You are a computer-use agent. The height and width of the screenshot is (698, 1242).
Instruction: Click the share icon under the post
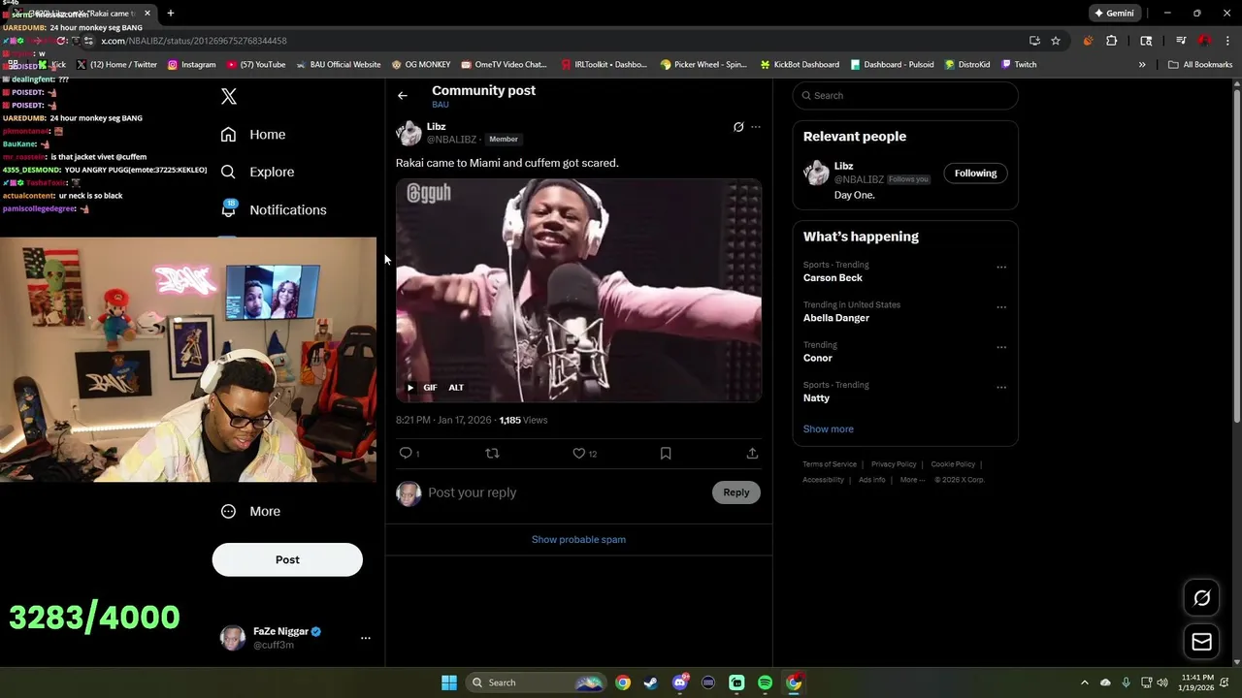tap(752, 453)
